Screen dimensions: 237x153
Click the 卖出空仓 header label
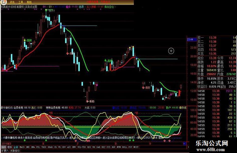pyautogui.click(x=109, y=7)
